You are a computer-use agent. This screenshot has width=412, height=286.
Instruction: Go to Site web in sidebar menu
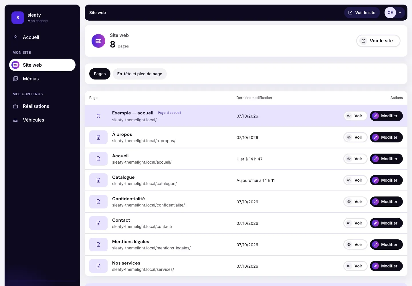point(42,65)
